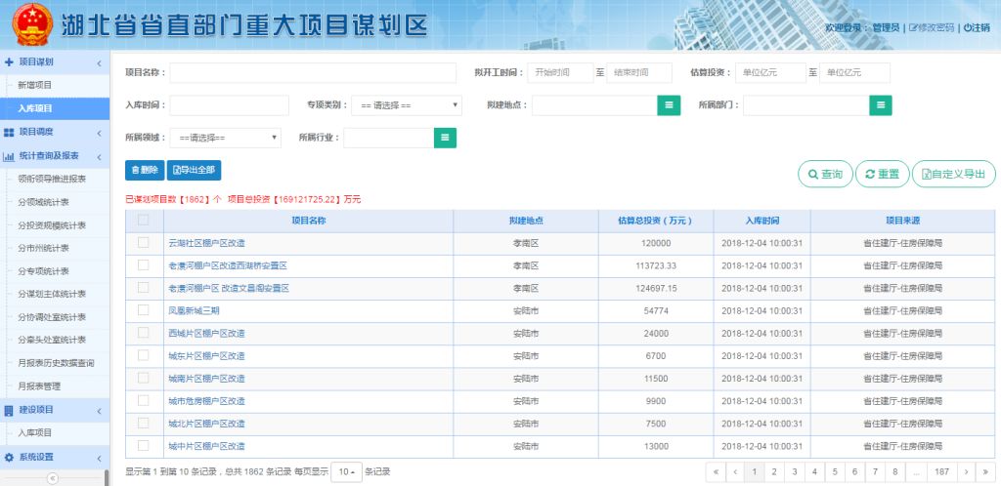Toggle the select-all checkbox in table header
This screenshot has height=486, width=1001.
click(144, 221)
